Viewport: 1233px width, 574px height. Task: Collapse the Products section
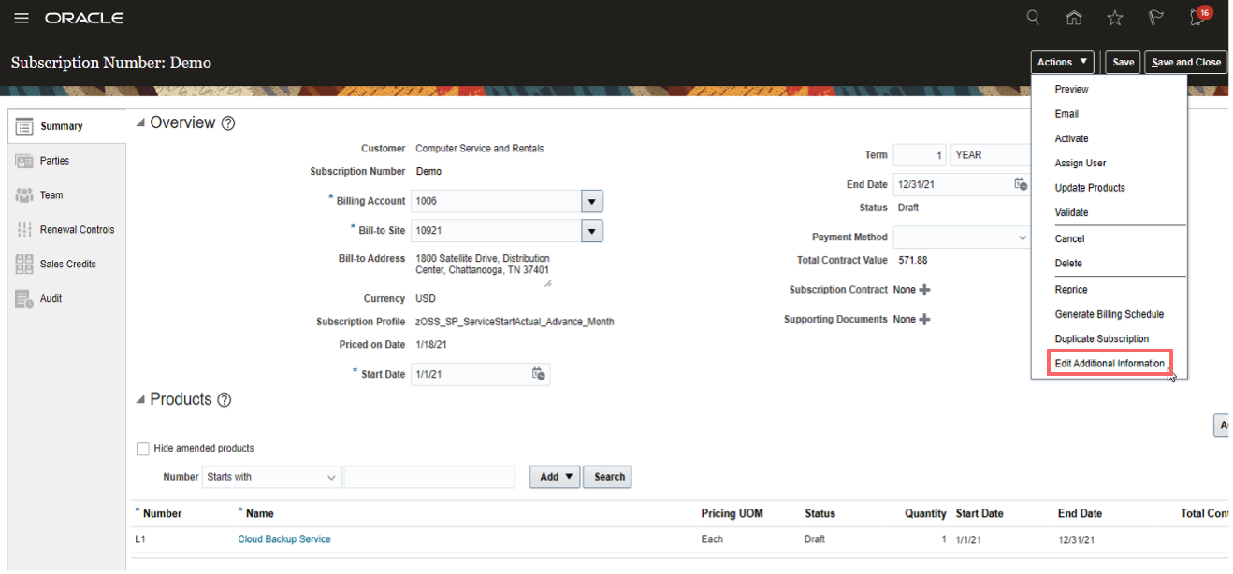point(141,400)
